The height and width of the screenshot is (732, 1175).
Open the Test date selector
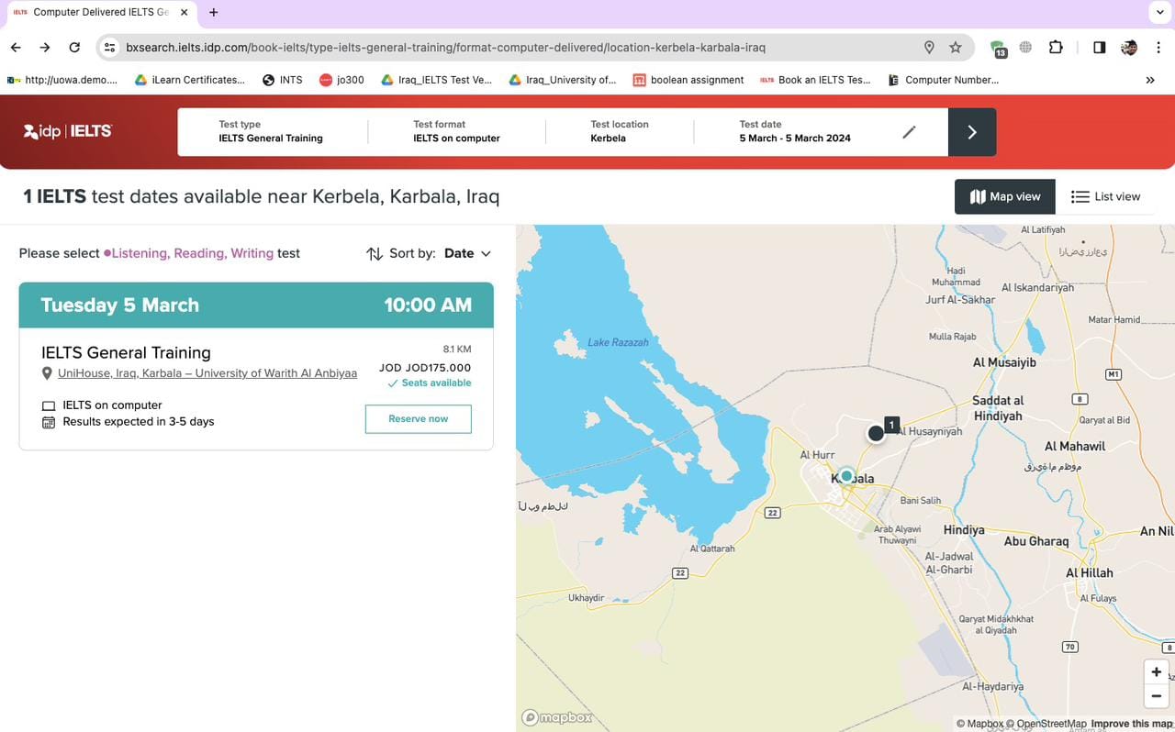point(795,131)
